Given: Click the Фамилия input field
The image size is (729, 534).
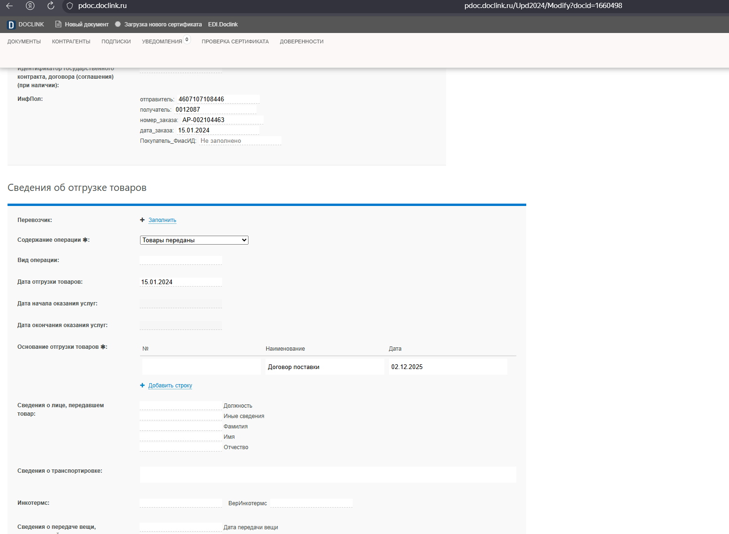Looking at the screenshot, I should click(x=181, y=426).
